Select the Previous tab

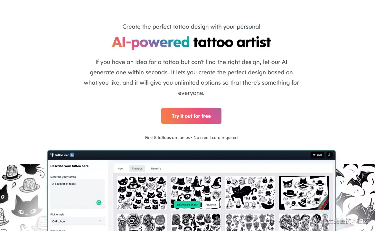click(x=137, y=169)
